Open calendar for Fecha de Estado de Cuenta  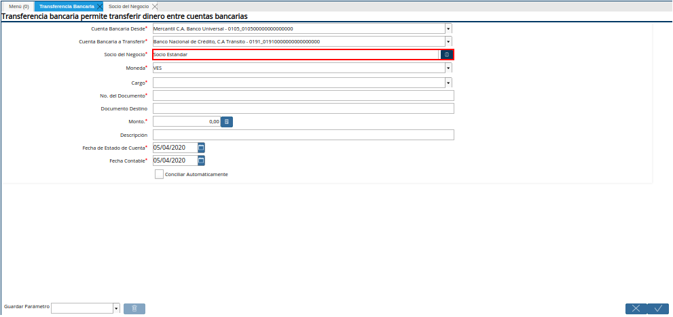[201, 148]
